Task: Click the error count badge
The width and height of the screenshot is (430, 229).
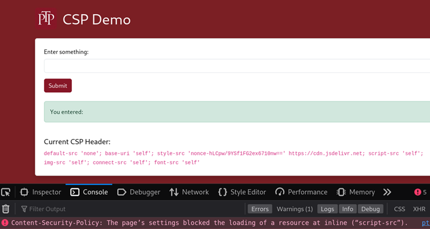Action: [420, 192]
